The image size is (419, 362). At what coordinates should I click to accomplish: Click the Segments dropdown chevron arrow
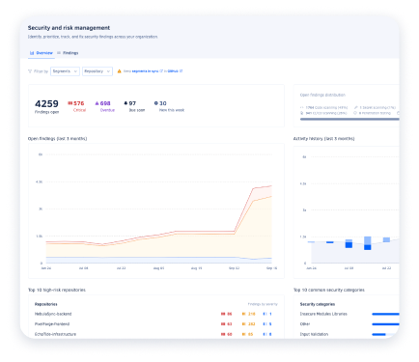[x=75, y=71]
